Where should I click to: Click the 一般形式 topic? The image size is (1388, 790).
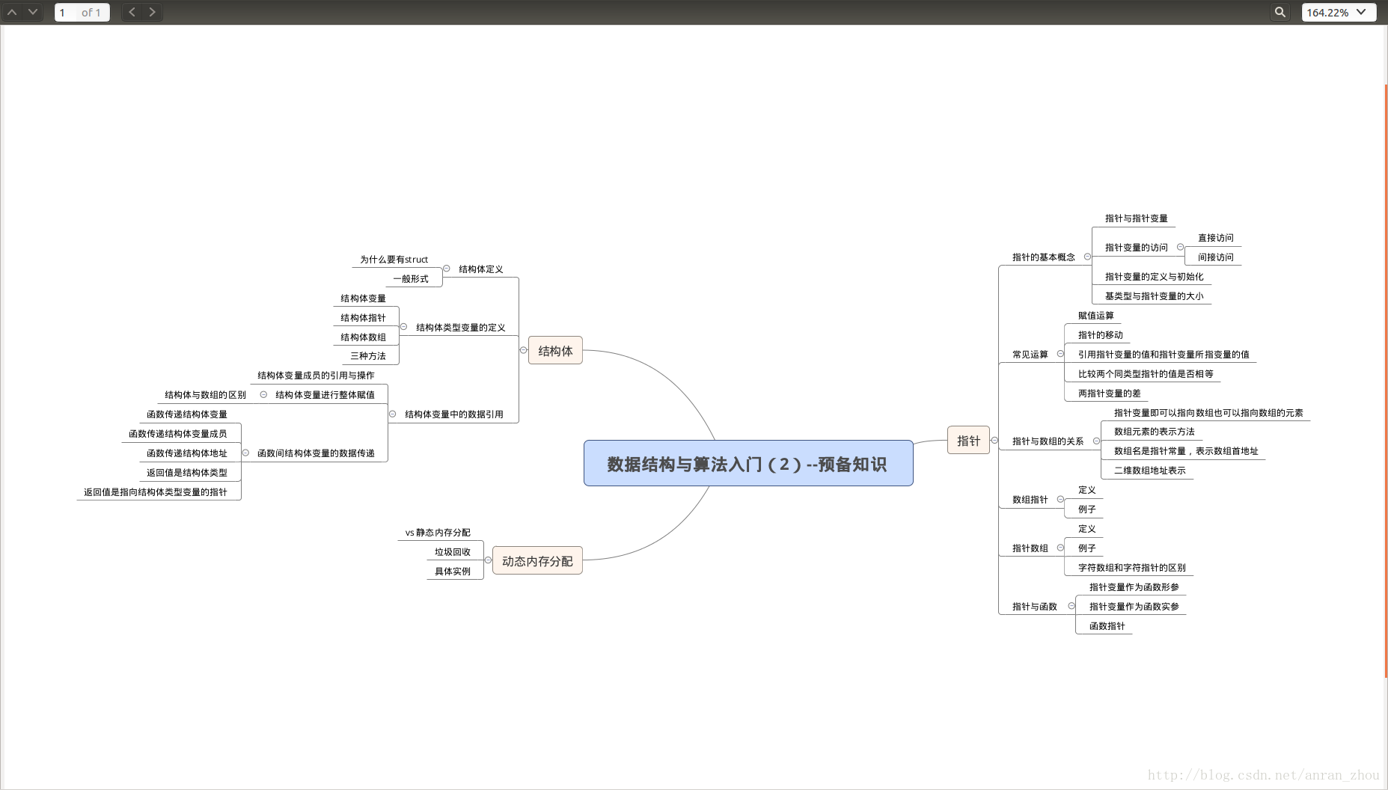(x=411, y=279)
